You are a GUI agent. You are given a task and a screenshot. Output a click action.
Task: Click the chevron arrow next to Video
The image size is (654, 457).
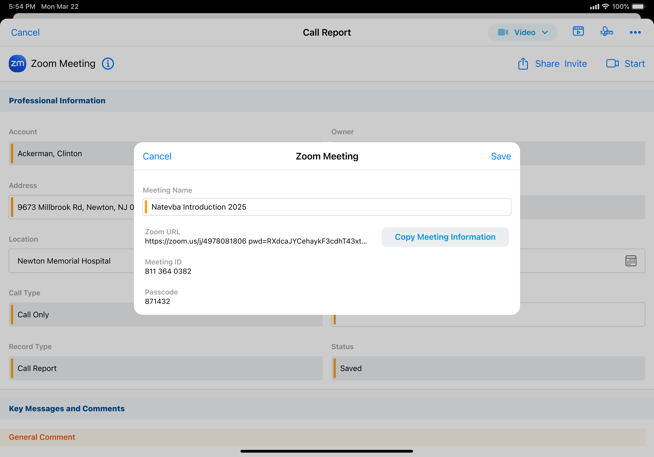[x=545, y=33]
